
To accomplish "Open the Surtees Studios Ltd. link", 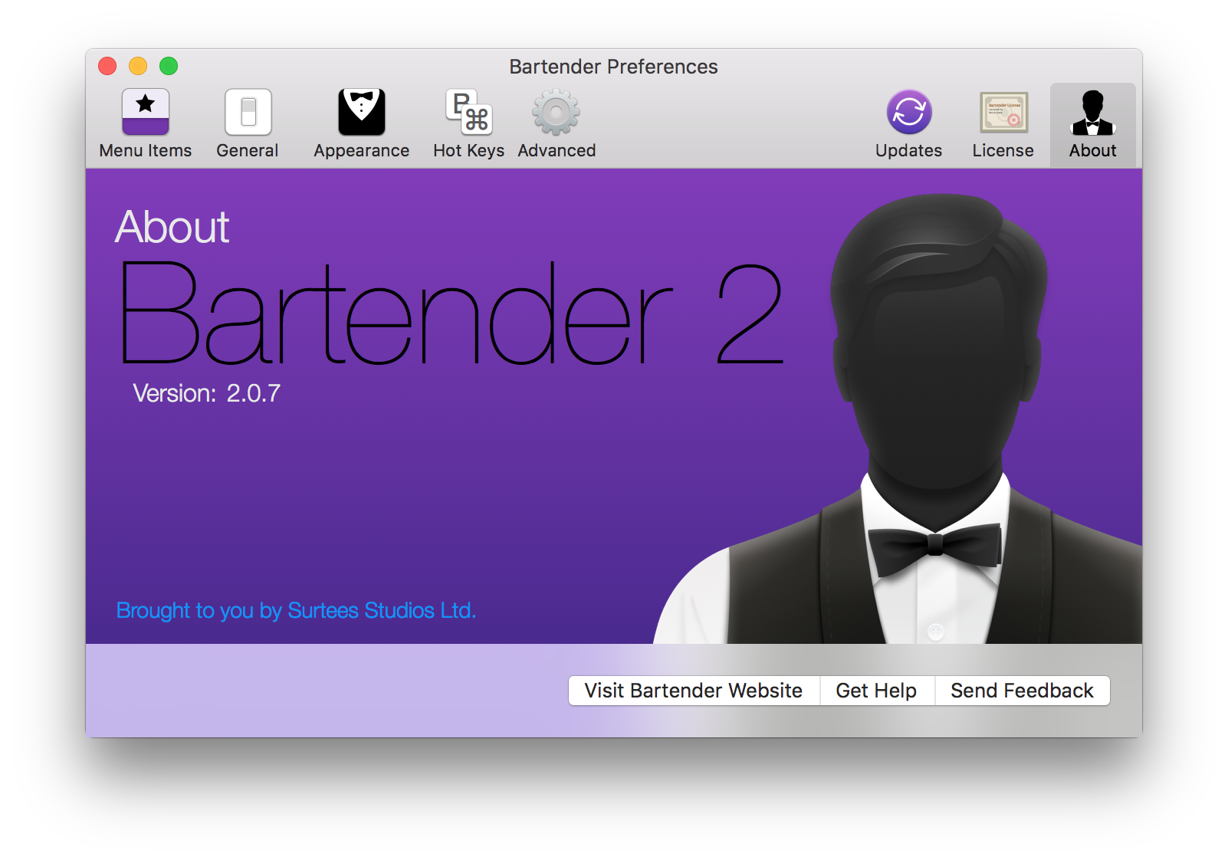I will click(297, 611).
